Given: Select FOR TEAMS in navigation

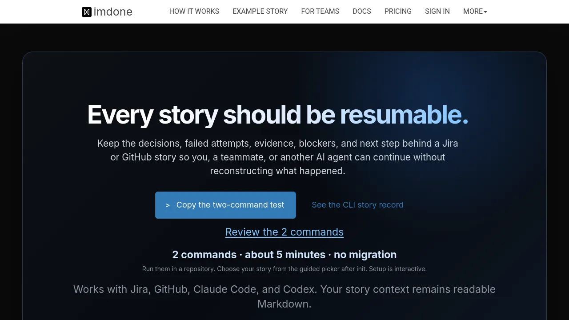Looking at the screenshot, I should (320, 12).
